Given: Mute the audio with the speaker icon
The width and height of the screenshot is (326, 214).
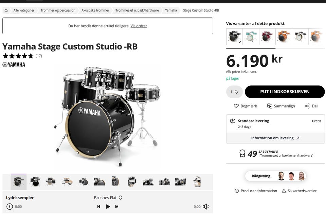Looking at the screenshot, I should pos(206,207).
